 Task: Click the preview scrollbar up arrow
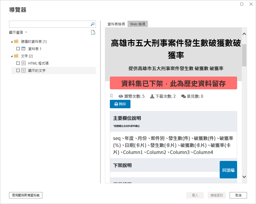click(x=244, y=34)
